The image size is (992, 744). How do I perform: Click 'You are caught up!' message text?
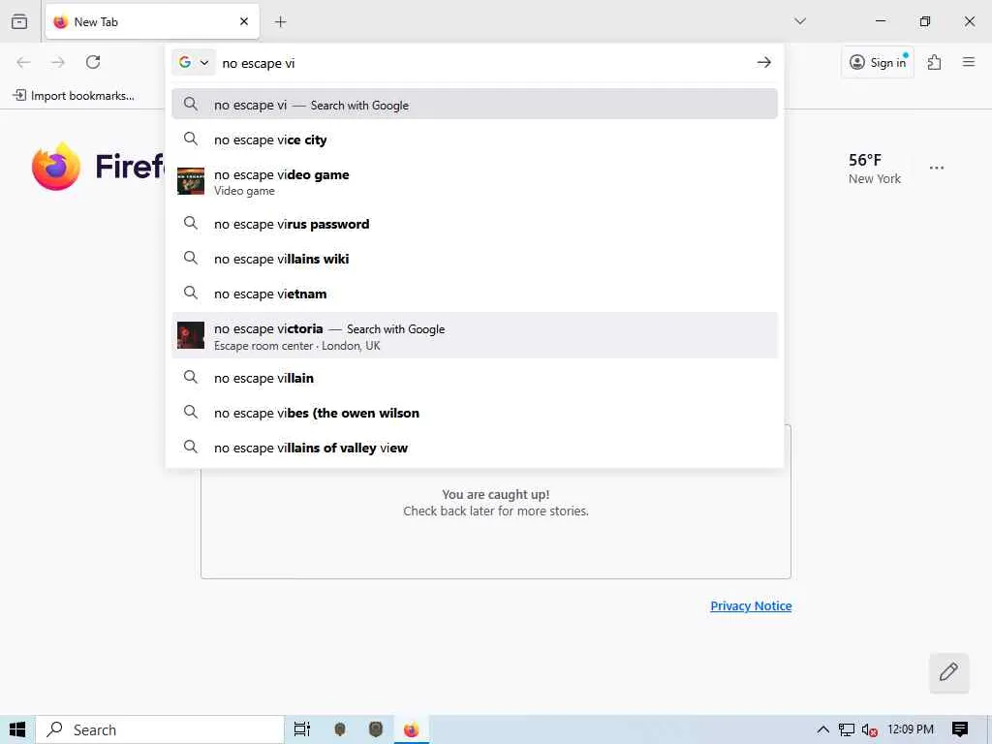point(495,494)
